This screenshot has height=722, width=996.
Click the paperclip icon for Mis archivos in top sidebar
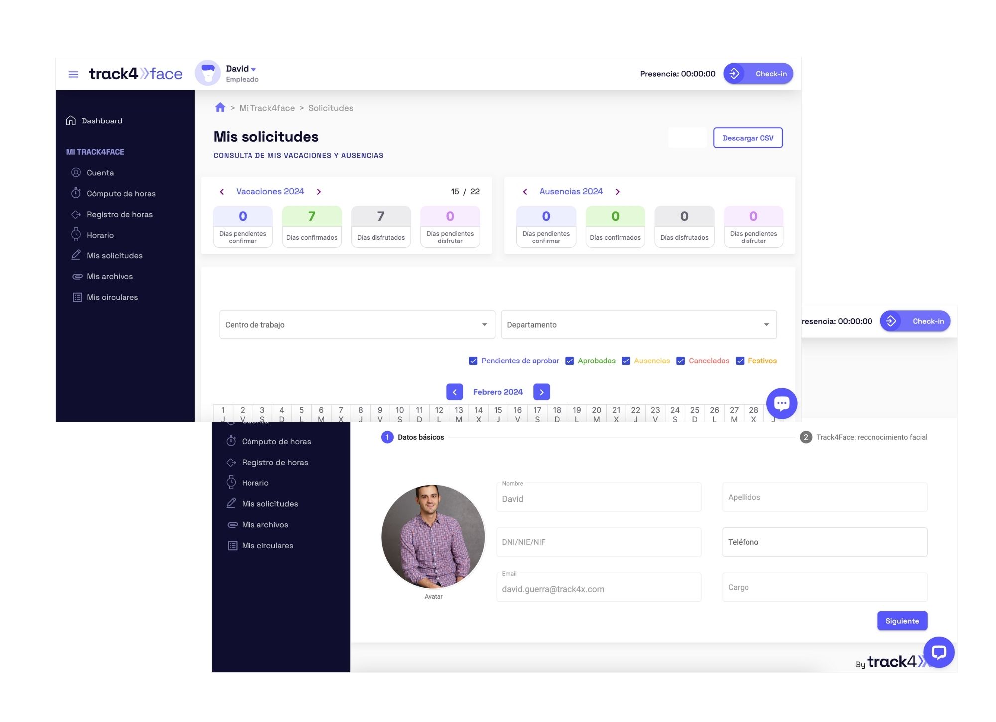point(77,276)
